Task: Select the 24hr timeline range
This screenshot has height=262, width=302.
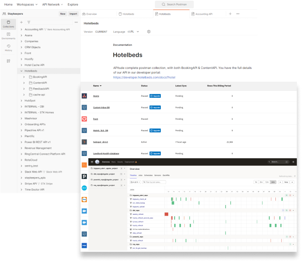Action: pyautogui.click(x=273, y=182)
